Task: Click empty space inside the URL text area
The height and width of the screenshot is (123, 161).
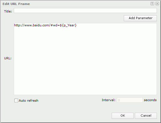Action: [85, 62]
